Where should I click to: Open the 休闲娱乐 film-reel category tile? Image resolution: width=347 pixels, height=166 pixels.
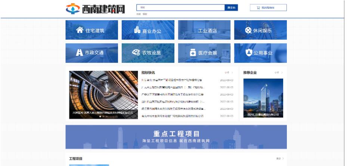260,30
